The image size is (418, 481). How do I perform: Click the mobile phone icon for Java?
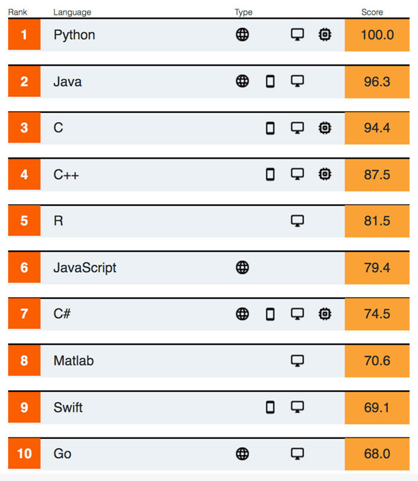tap(270, 82)
